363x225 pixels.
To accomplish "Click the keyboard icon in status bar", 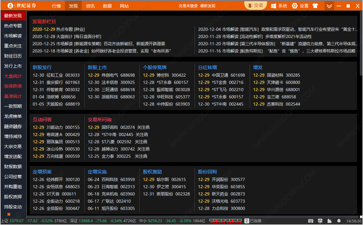I will tap(311, 221).
